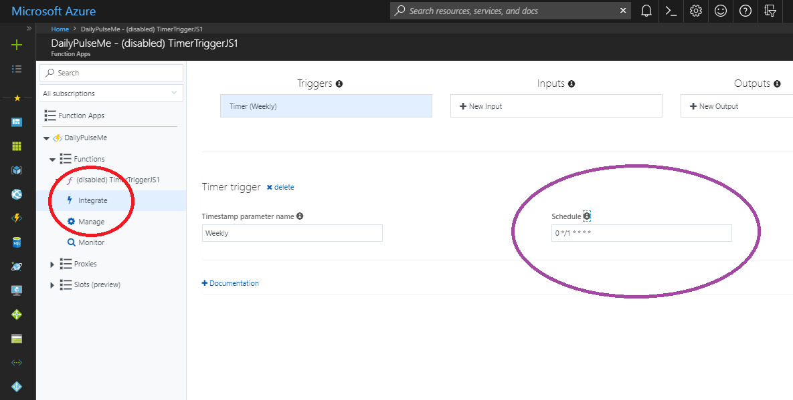
Task: Click Timestamp parameter name info icon
Action: coord(300,216)
